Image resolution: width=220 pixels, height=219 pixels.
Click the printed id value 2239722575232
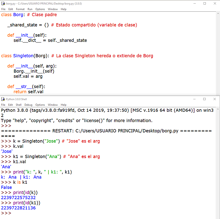(x=18, y=197)
